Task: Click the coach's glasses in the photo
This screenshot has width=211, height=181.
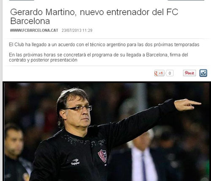Action: (78, 108)
